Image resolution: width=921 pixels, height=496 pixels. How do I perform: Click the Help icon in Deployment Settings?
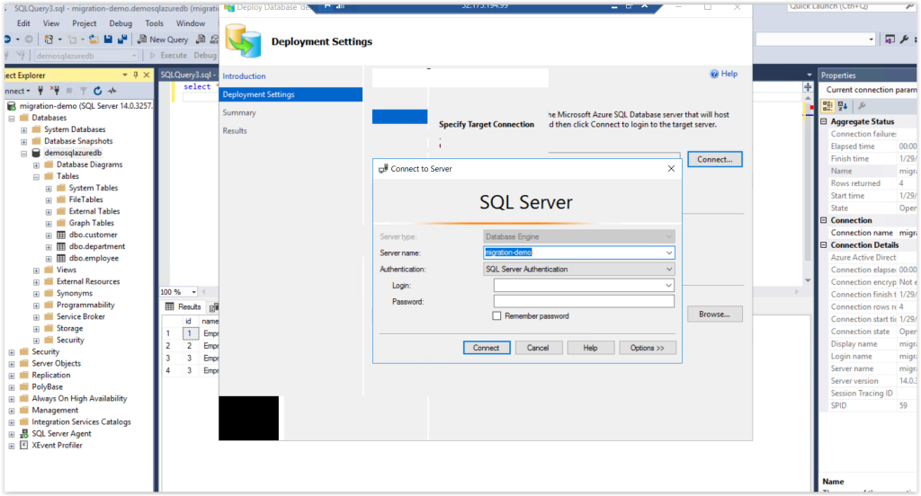point(714,74)
